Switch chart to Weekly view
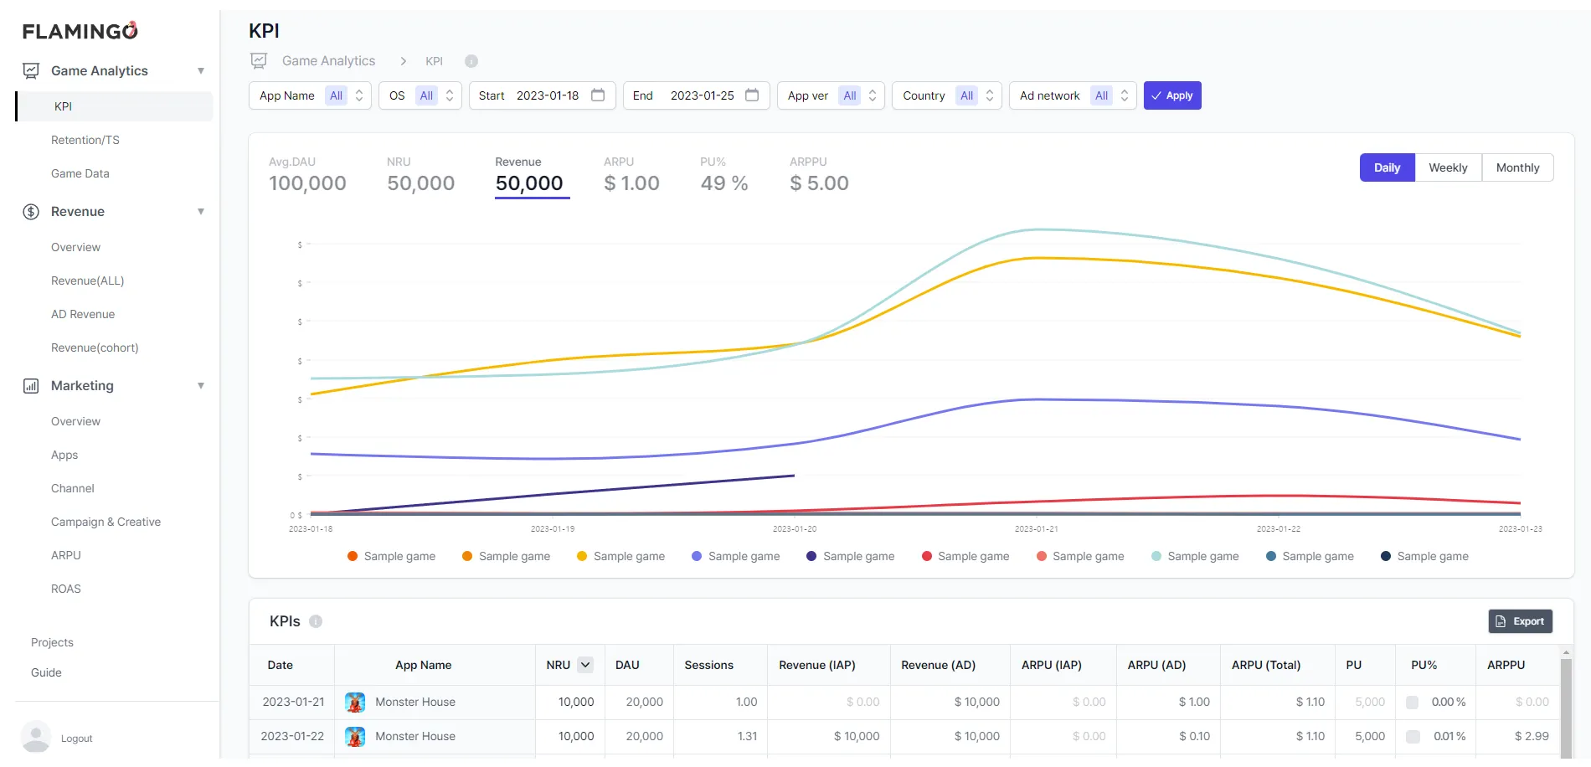The width and height of the screenshot is (1591, 767). click(1448, 167)
